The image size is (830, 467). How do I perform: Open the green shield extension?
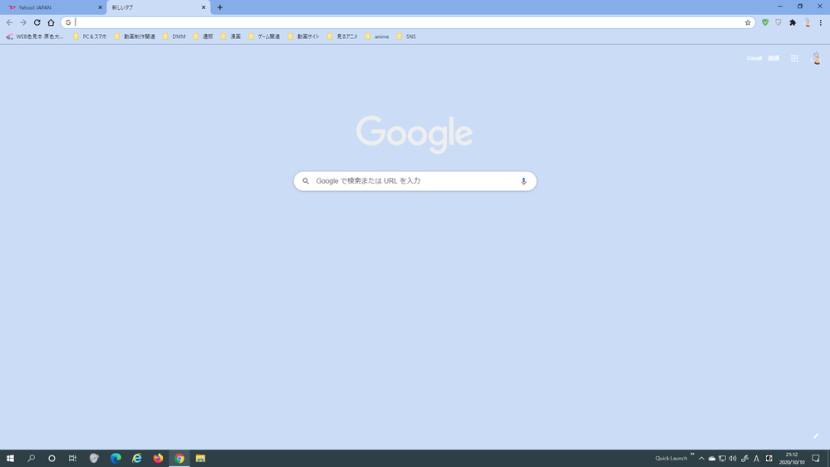[765, 22]
